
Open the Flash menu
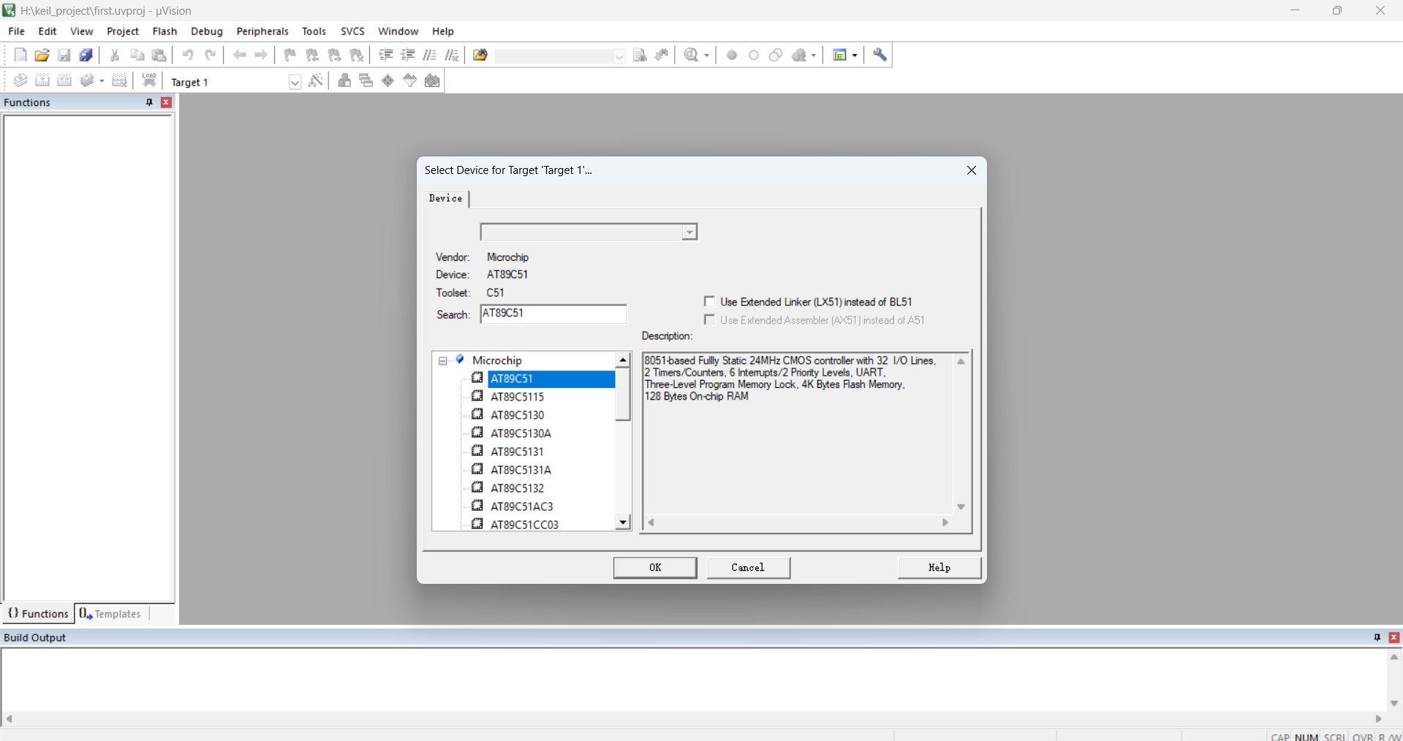coord(164,31)
